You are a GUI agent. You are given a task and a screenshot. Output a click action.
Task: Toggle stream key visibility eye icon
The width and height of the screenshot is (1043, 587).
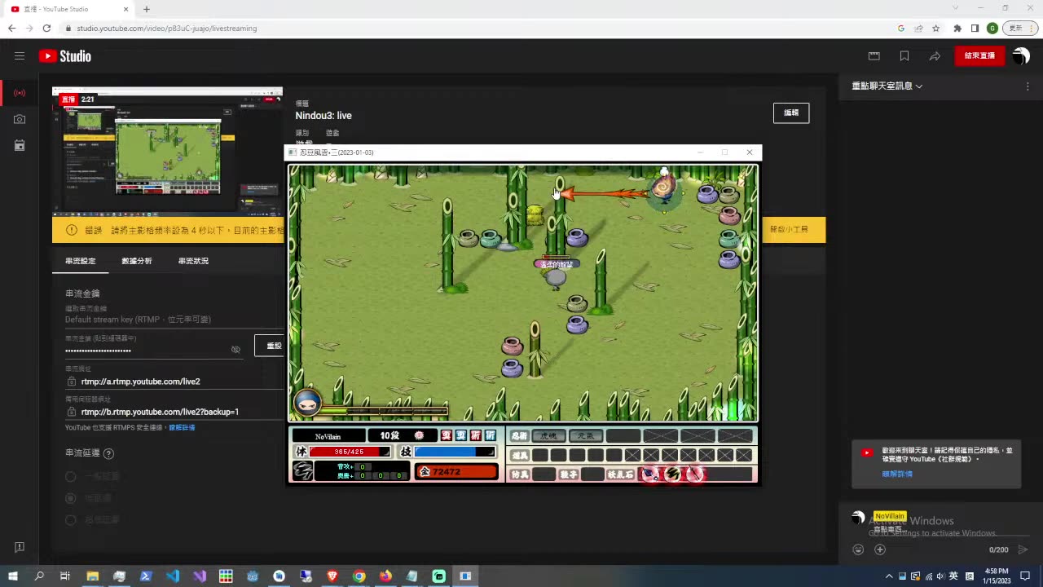coord(235,350)
